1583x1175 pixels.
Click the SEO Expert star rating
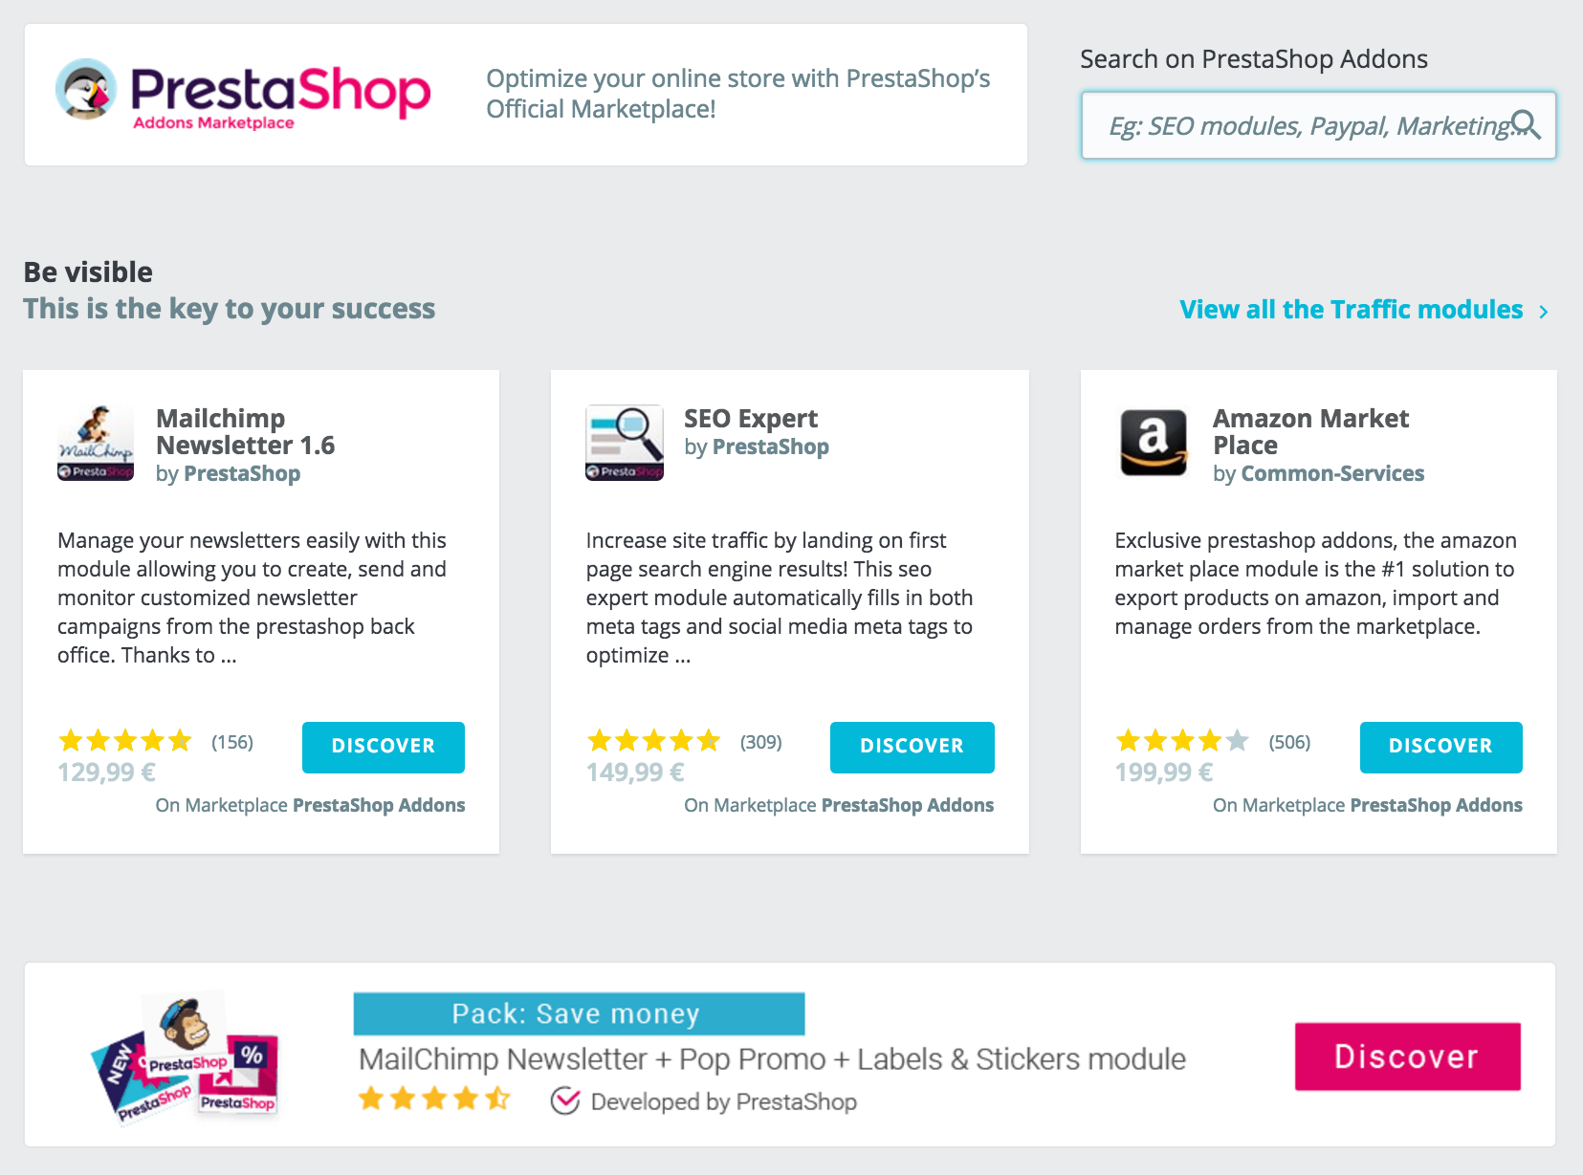(654, 741)
